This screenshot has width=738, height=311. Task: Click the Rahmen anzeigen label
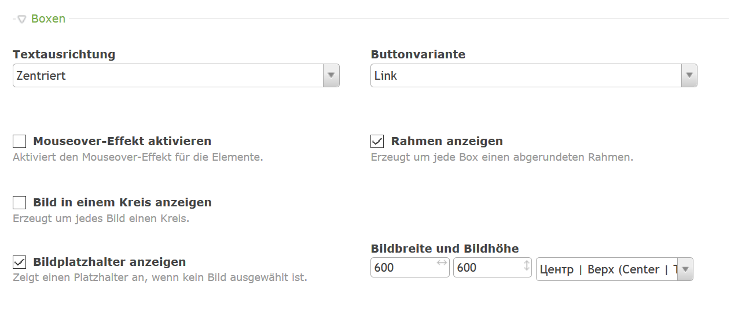[447, 141]
